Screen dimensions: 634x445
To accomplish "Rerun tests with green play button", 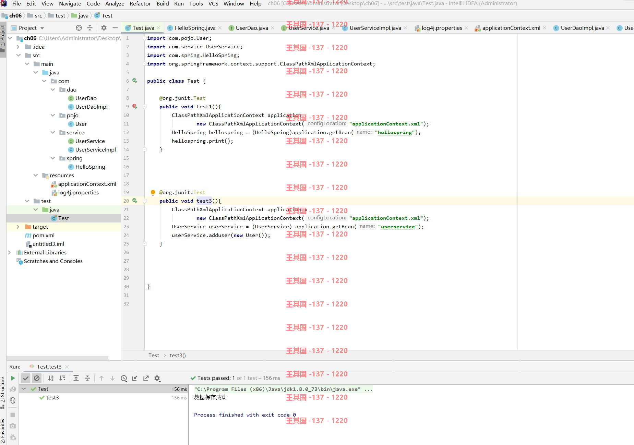I will [13, 378].
